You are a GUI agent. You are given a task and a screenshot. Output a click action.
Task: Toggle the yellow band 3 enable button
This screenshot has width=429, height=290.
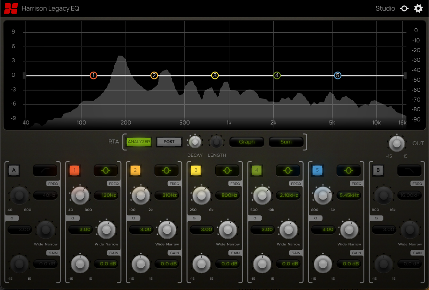(x=196, y=170)
